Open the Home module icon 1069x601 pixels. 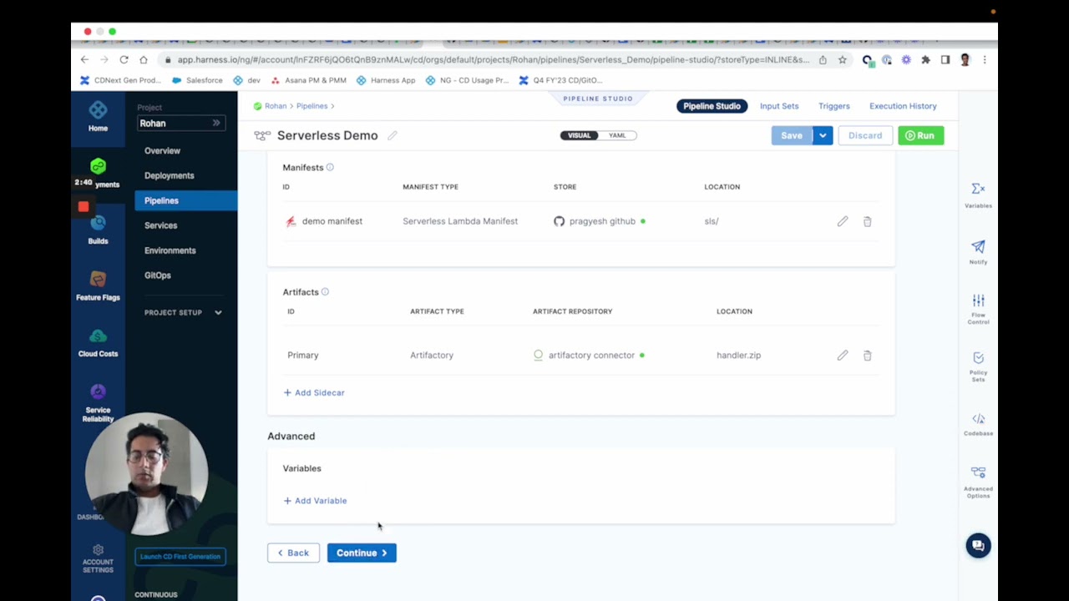98,110
